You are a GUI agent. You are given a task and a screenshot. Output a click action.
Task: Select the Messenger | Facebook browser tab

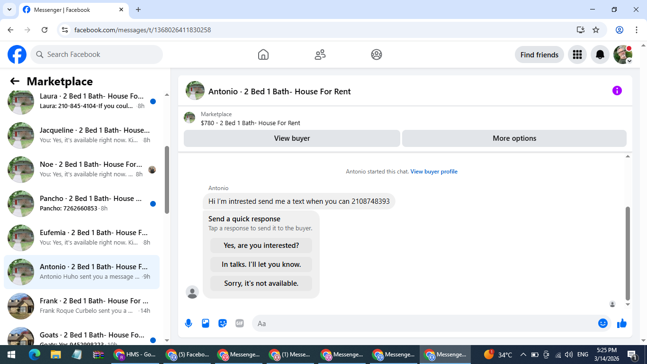(x=73, y=9)
